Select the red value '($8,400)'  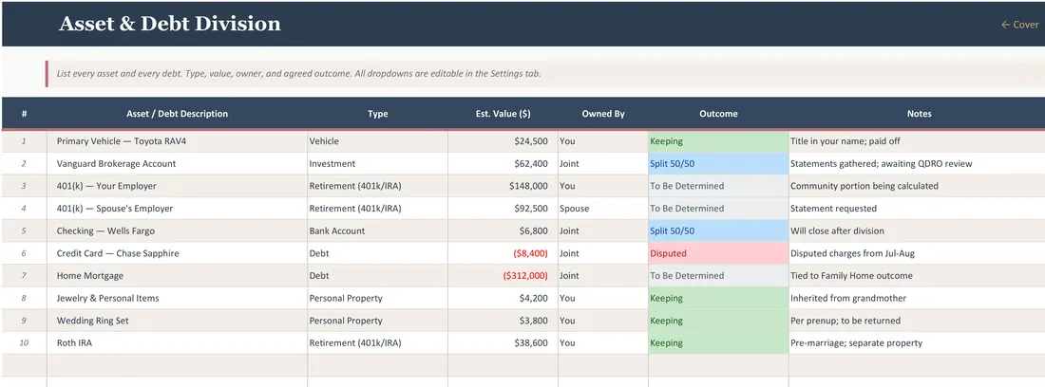tap(503, 253)
